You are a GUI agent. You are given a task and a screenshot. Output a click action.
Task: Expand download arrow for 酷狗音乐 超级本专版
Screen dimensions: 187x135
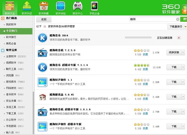click(183, 67)
